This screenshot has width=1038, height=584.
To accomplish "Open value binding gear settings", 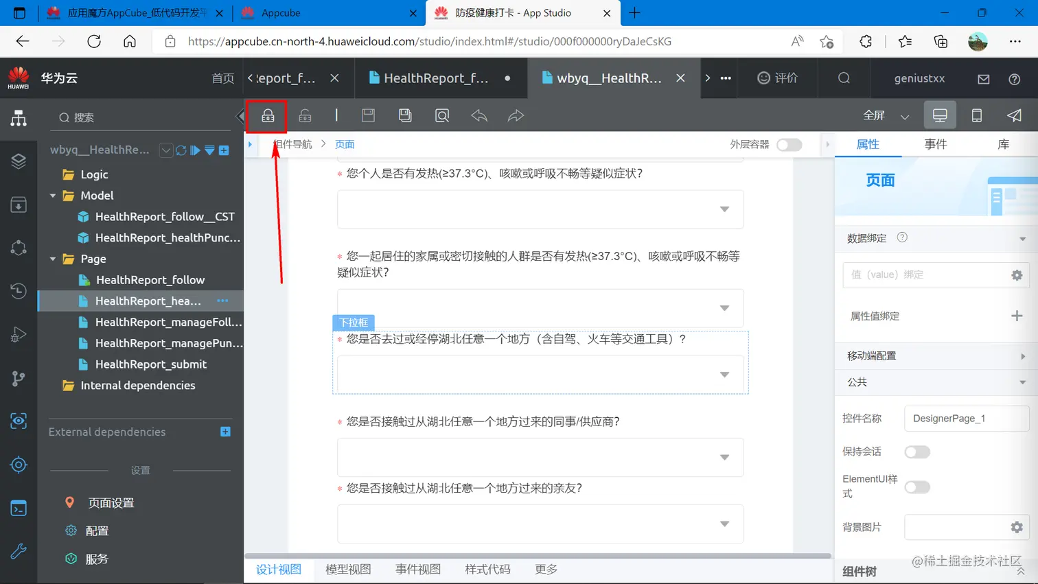I will [1017, 275].
